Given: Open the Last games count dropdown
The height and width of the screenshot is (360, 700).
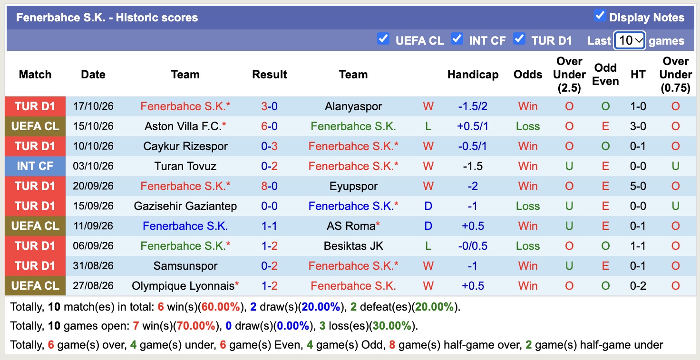Looking at the screenshot, I should coord(629,40).
